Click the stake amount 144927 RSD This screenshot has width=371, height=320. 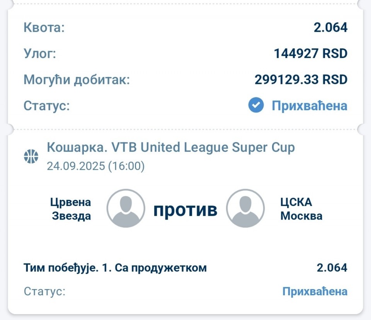click(311, 53)
